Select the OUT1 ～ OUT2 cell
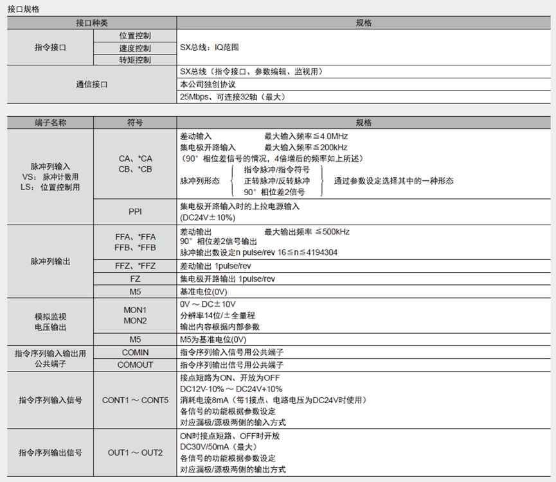 (135, 452)
